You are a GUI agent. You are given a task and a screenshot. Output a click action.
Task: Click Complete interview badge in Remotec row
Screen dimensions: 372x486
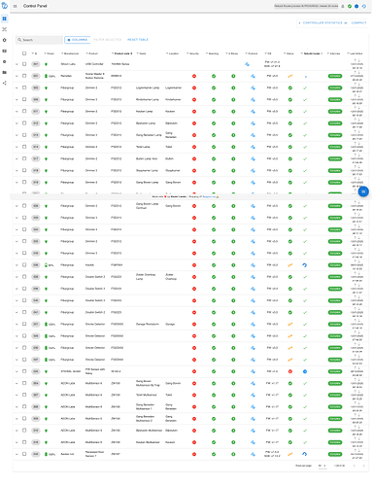[335, 76]
